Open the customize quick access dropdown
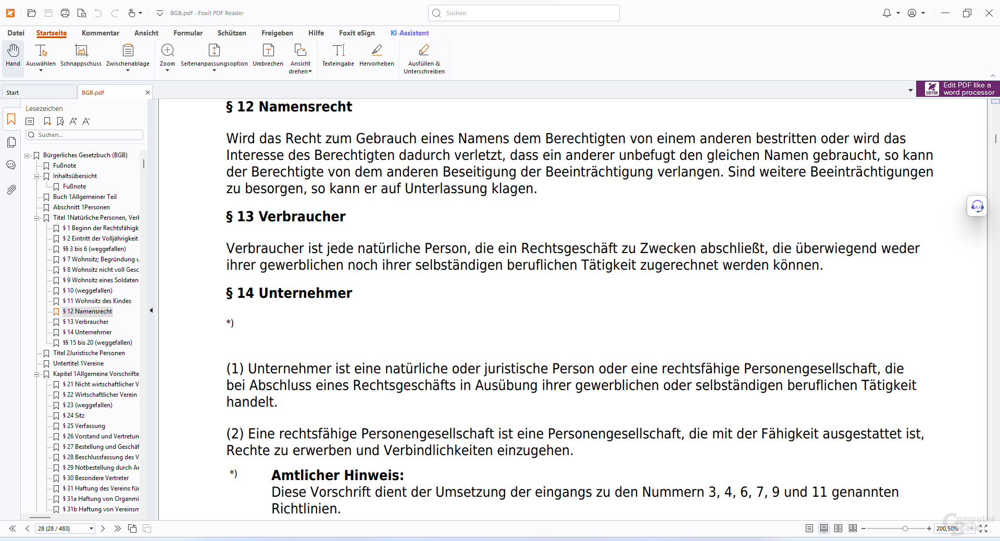This screenshot has height=541, width=1000. click(x=160, y=13)
